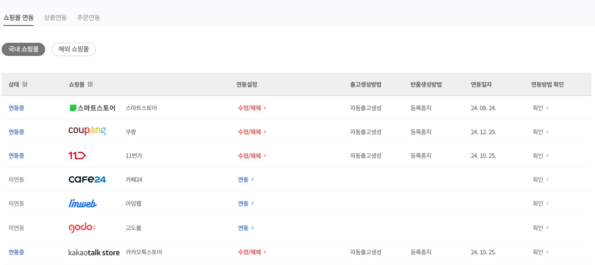This screenshot has width=595, height=265.
Task: Switch to the 쇼핑몰 연동 tab
Action: coord(19,18)
